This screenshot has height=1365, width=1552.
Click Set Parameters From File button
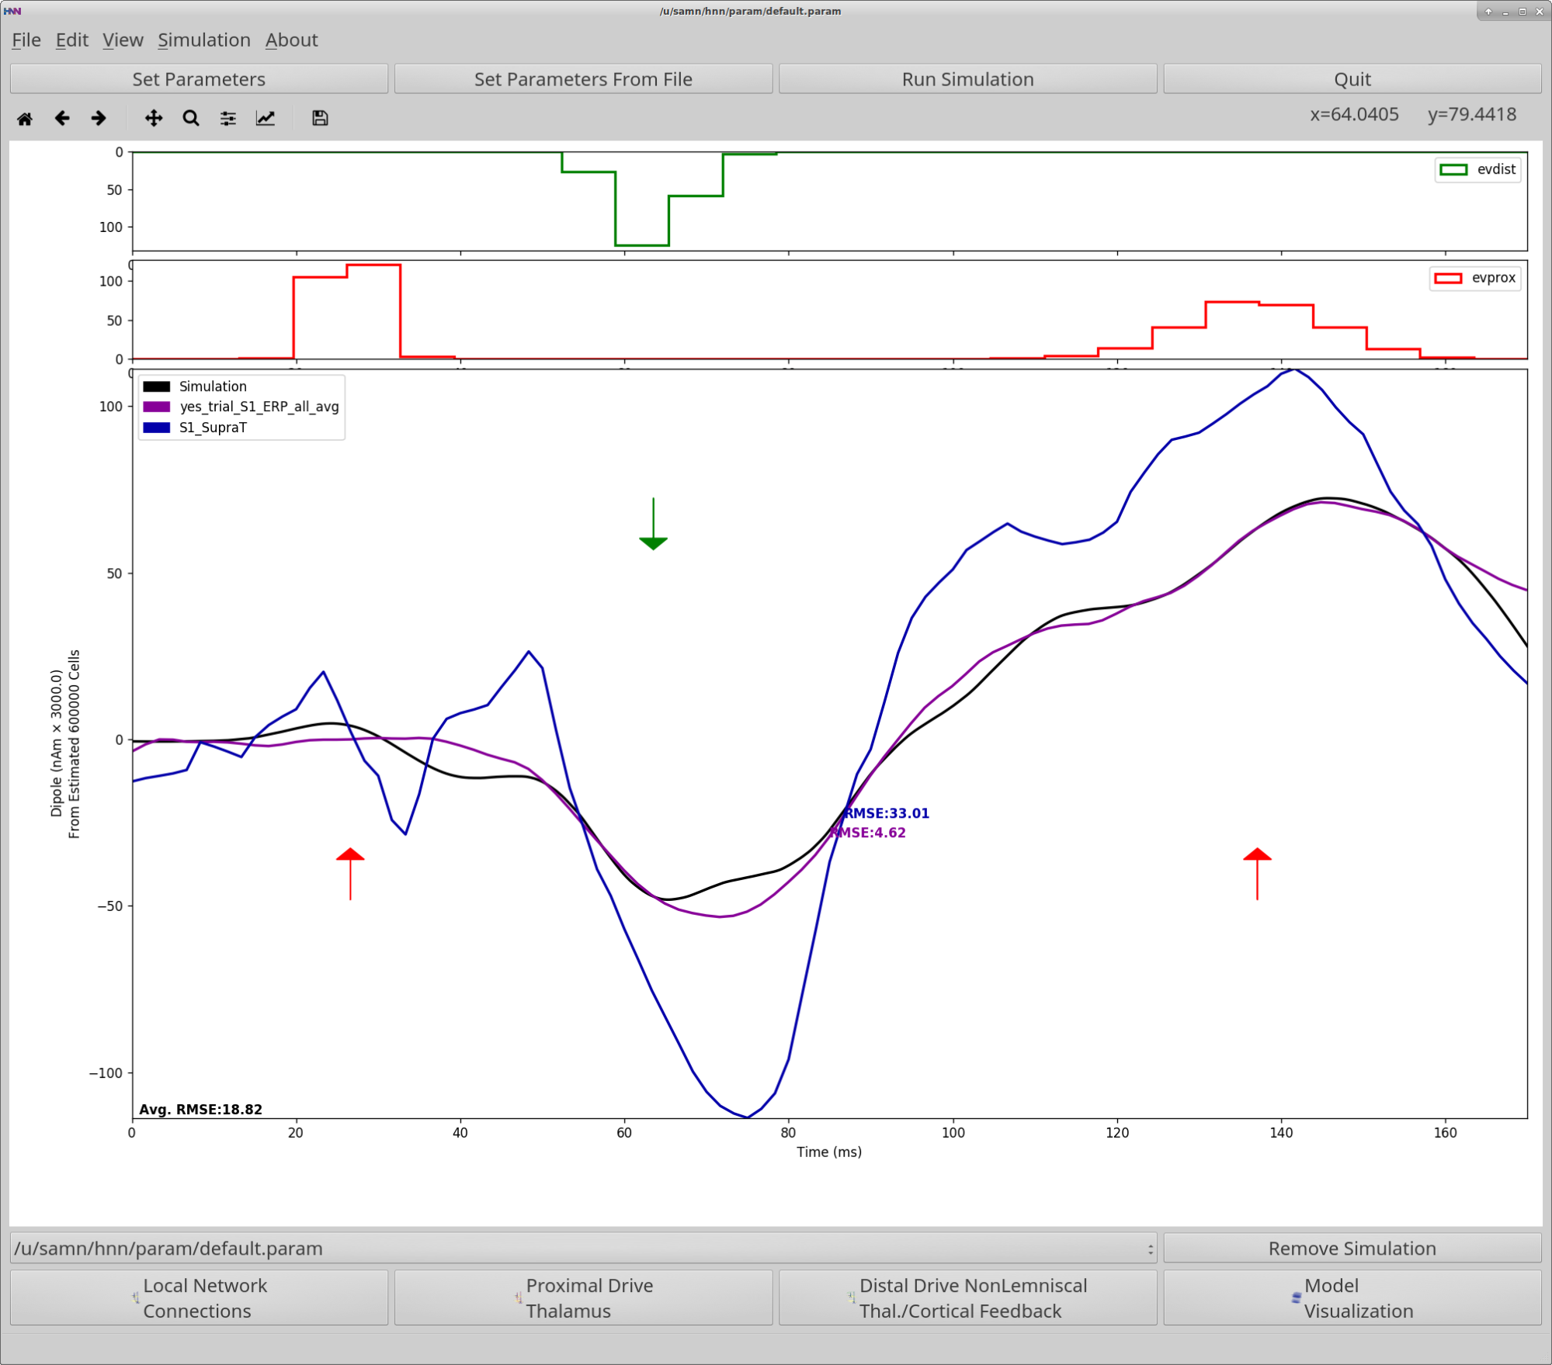[583, 79]
